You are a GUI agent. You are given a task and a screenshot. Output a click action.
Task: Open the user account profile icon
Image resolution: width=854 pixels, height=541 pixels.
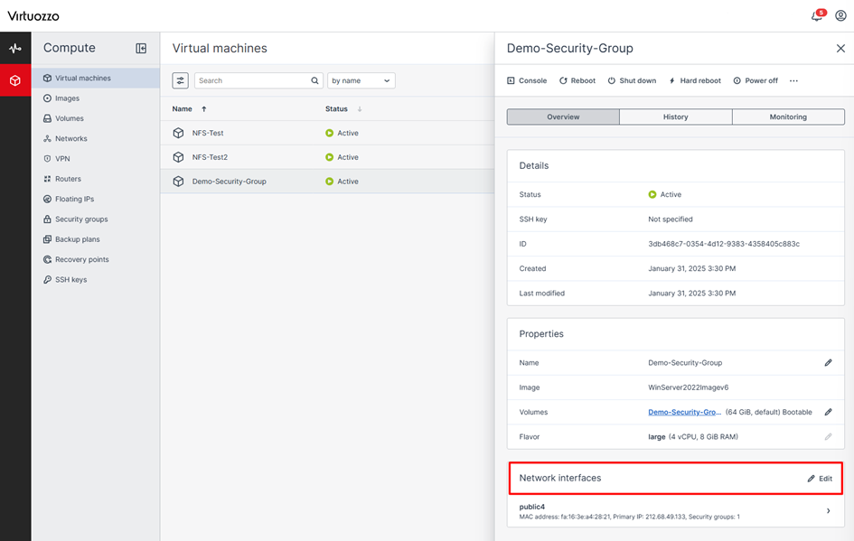[x=840, y=16]
